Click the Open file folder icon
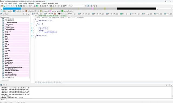 (x=2, y=6)
